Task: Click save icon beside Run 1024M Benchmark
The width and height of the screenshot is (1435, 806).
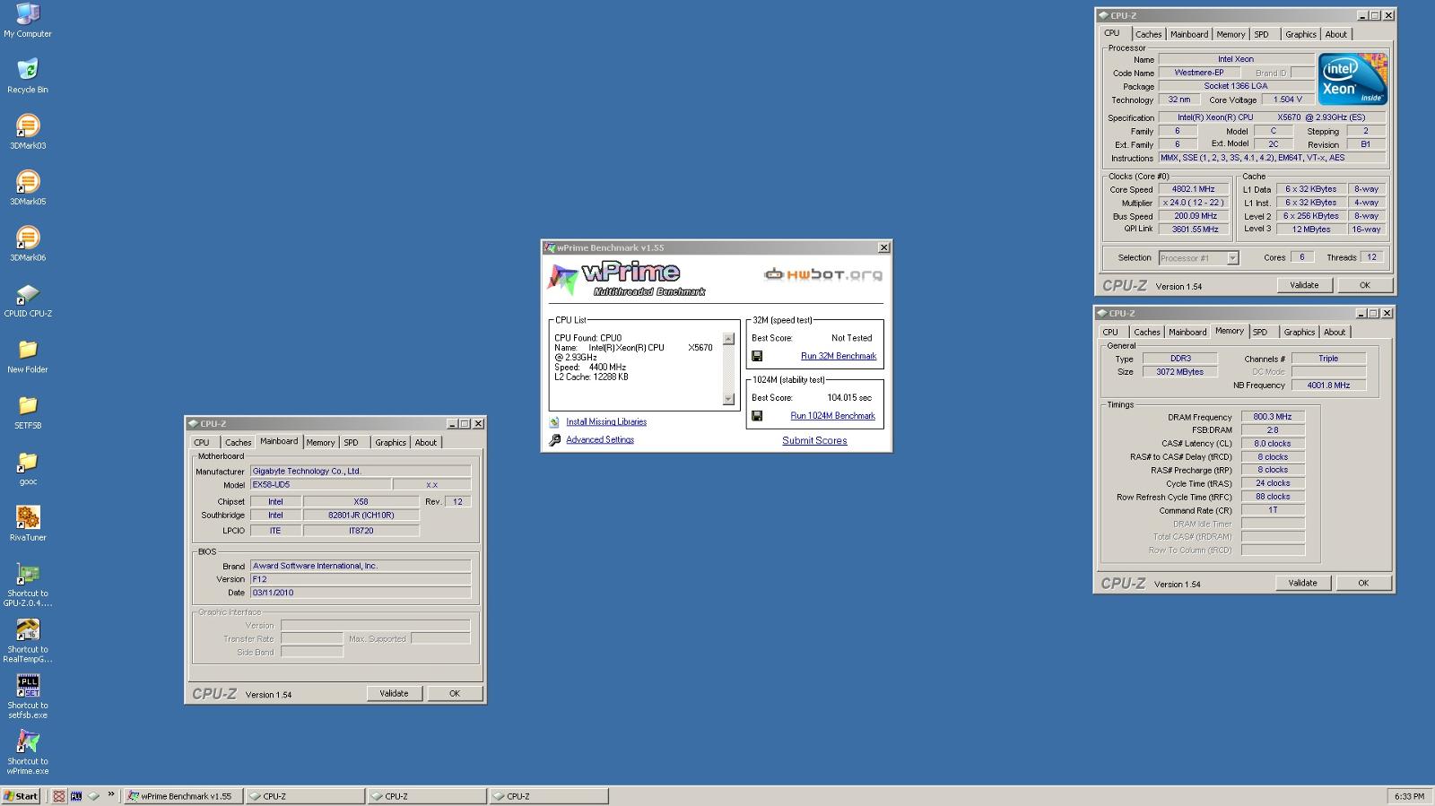Action: pos(757,416)
